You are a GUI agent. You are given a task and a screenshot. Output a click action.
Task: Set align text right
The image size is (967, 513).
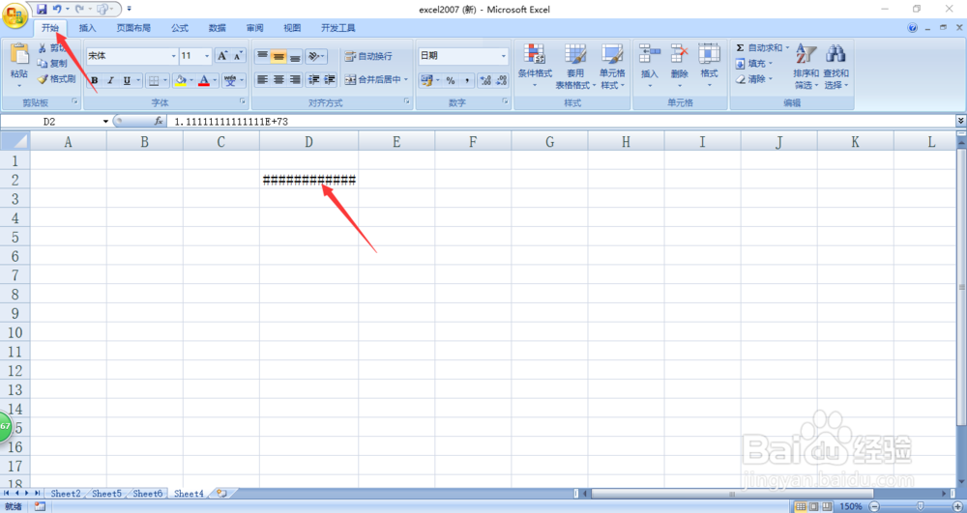pos(295,80)
